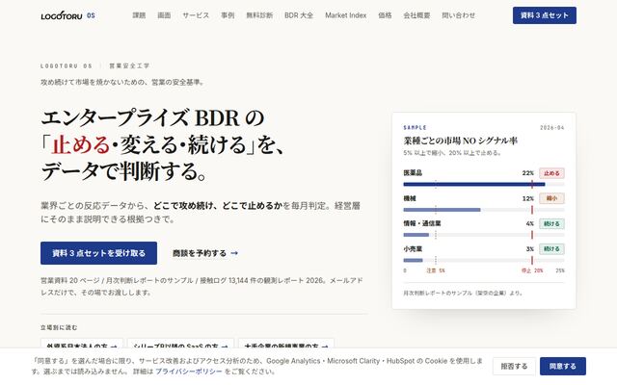Click the 続ける badge on 小売業 row
The image size is (617, 385).
pyautogui.click(x=551, y=248)
